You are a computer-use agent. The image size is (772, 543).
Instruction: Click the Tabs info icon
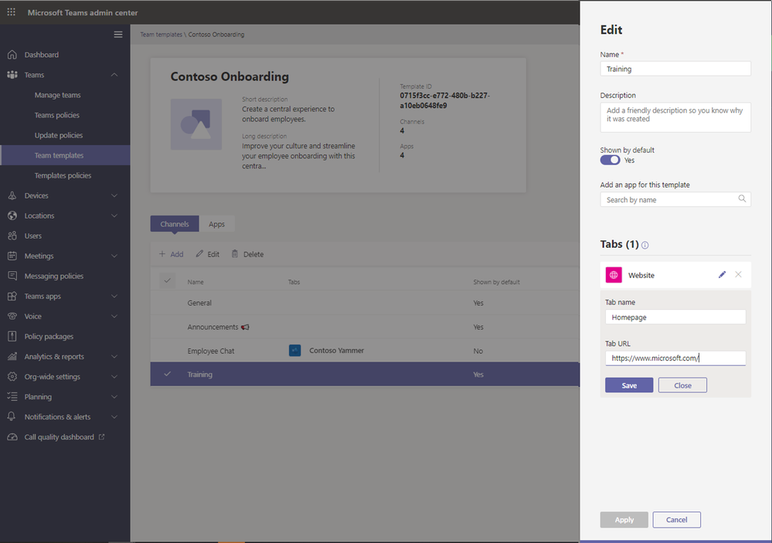645,245
